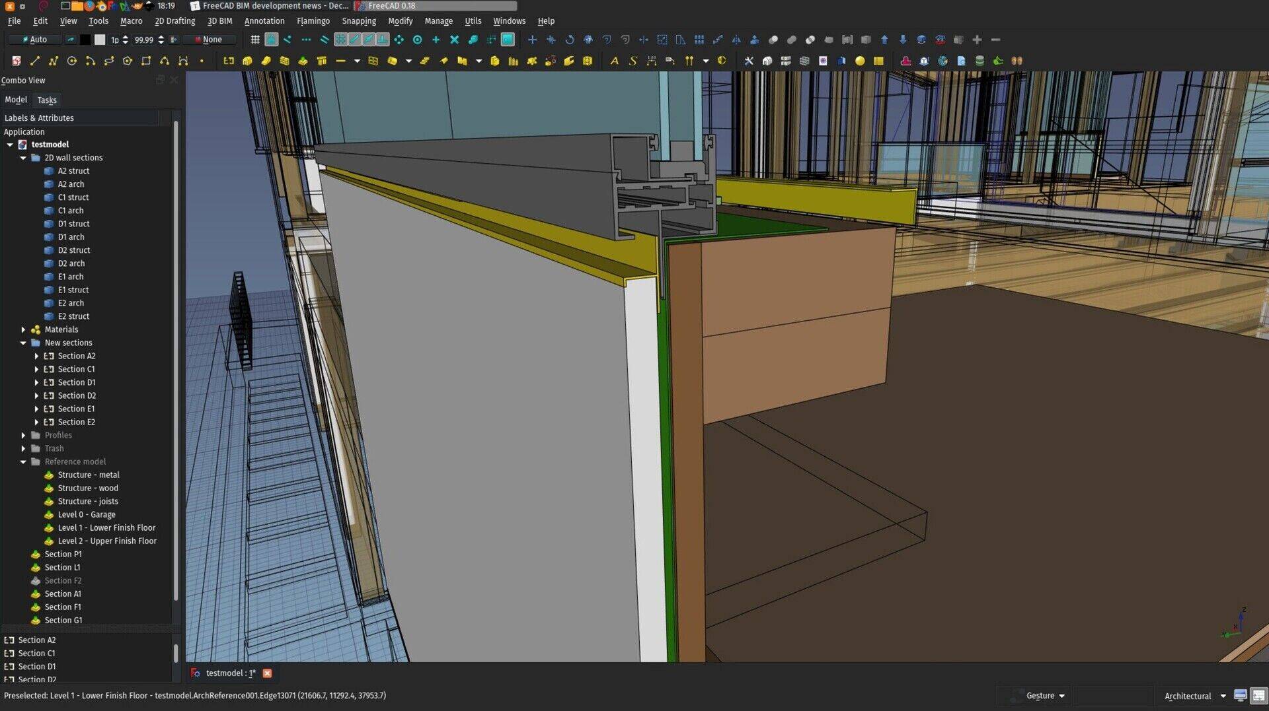This screenshot has width=1269, height=711.
Task: Click the Shape from text tool
Action: [632, 61]
